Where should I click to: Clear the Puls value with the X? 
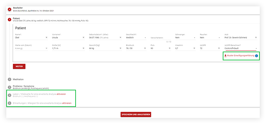click(170, 48)
